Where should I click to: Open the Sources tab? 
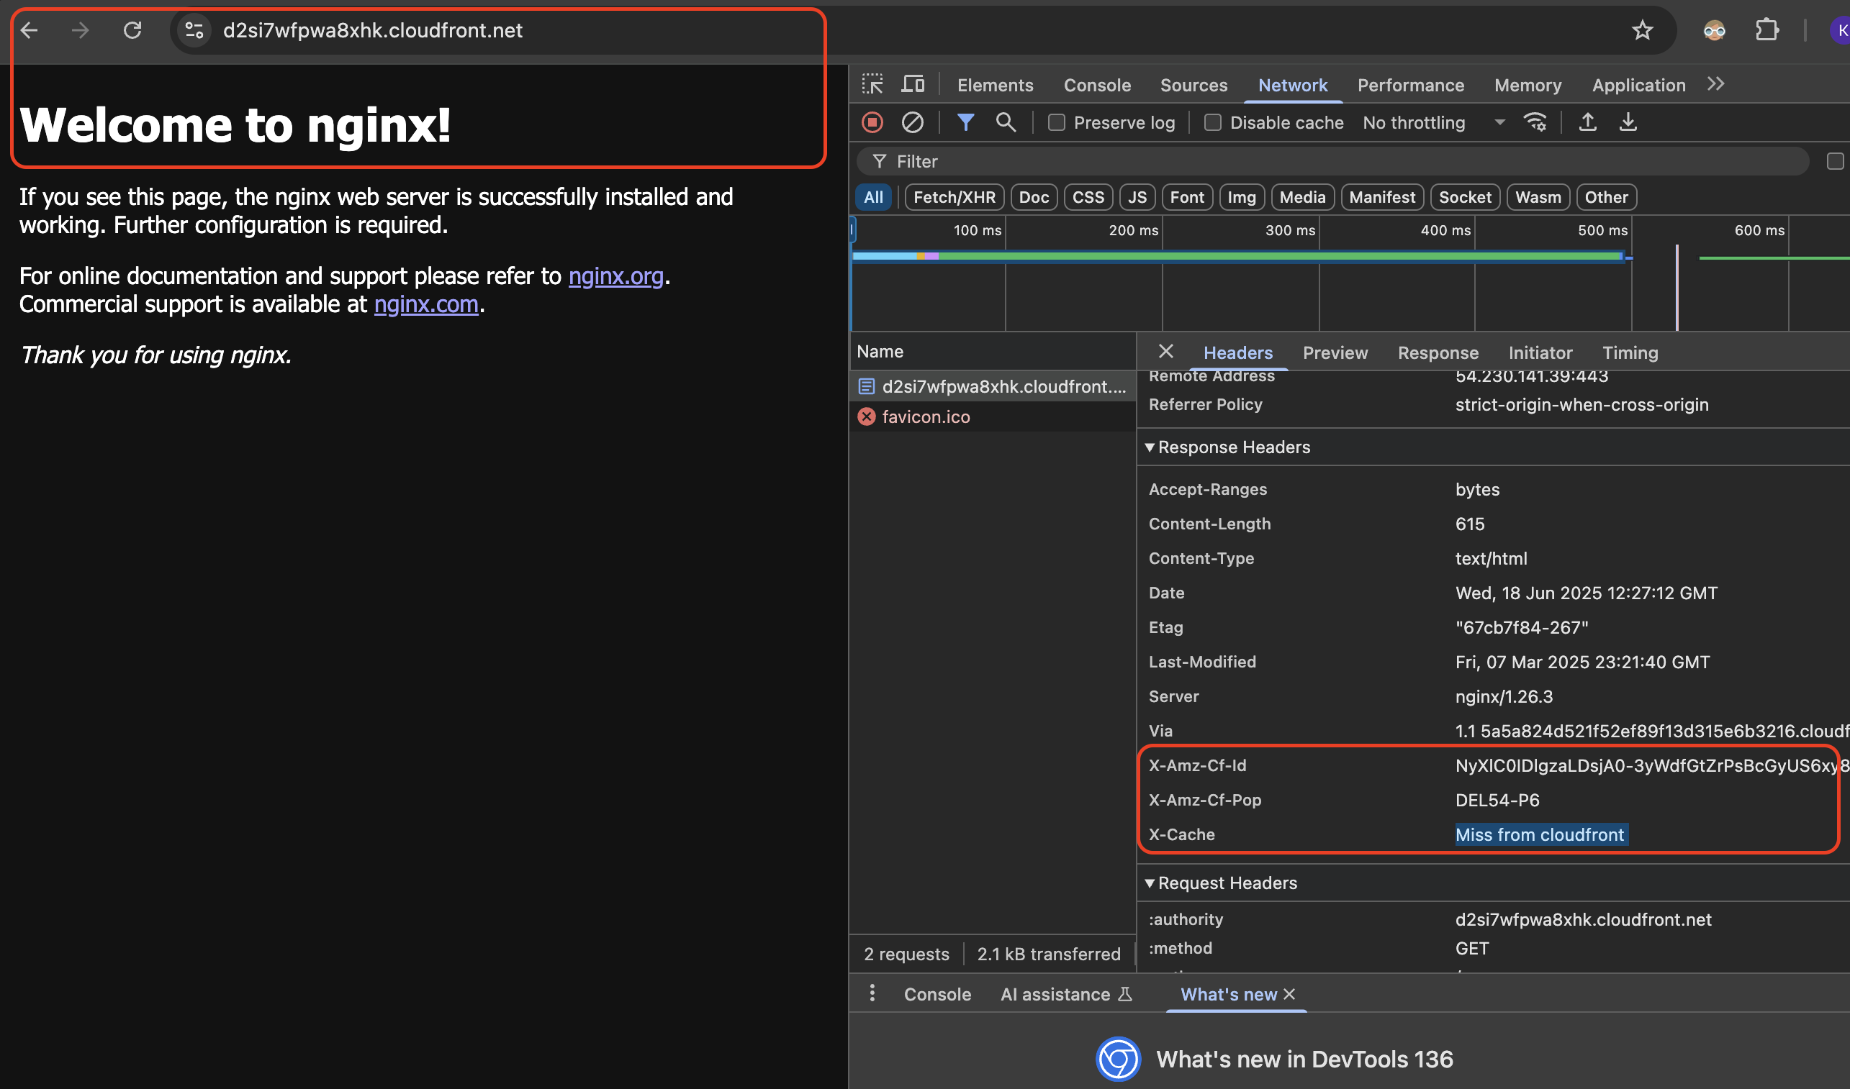click(x=1193, y=85)
